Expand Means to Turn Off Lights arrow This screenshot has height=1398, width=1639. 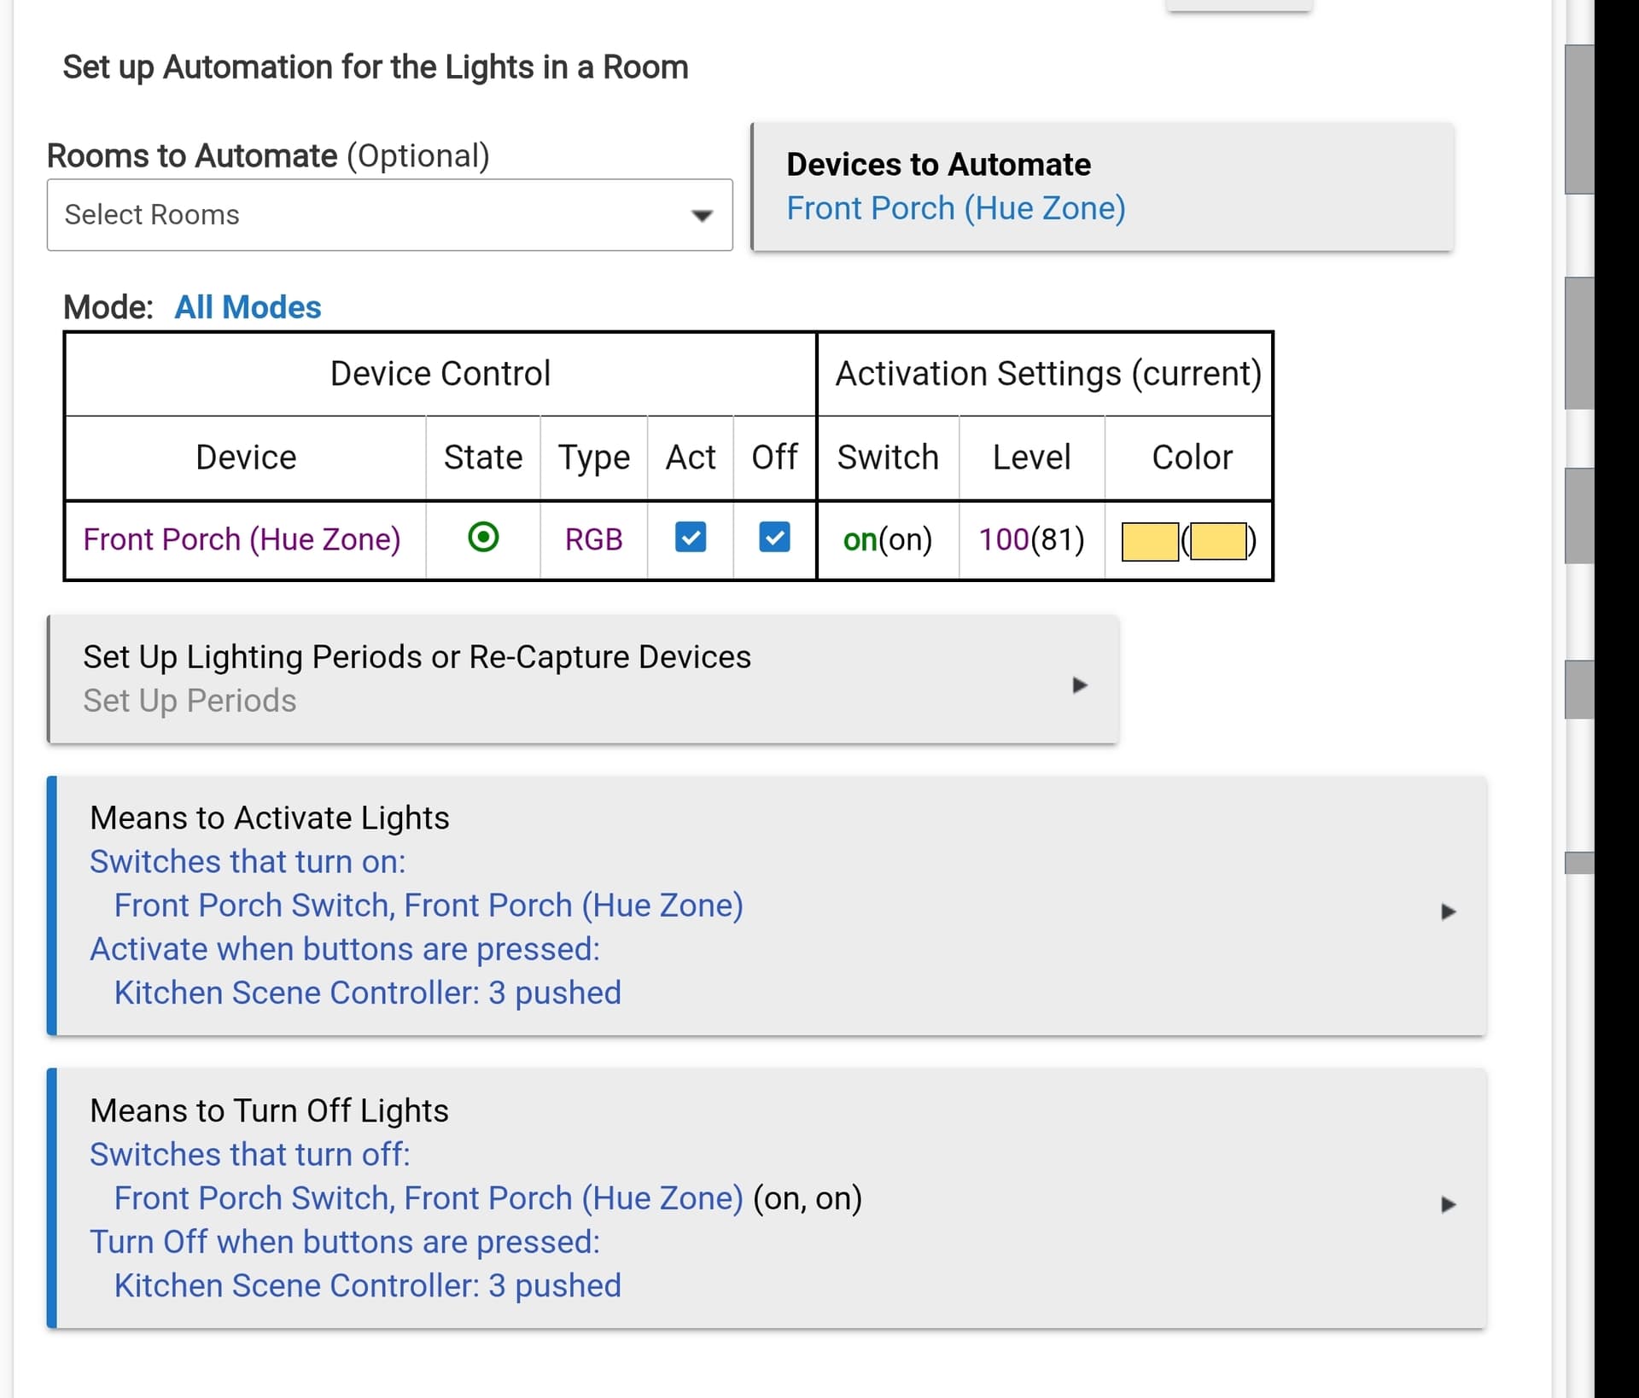coord(1448,1204)
